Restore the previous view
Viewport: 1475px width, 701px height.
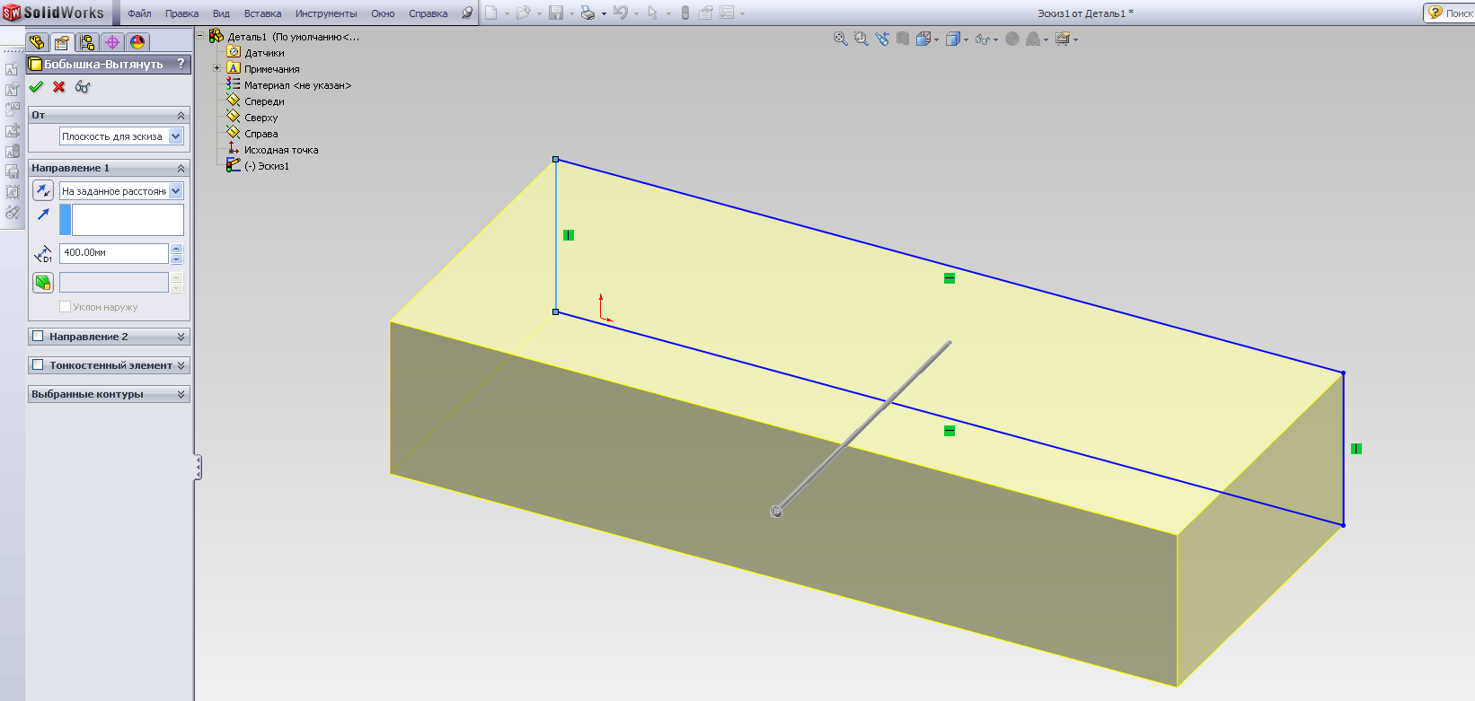click(882, 39)
